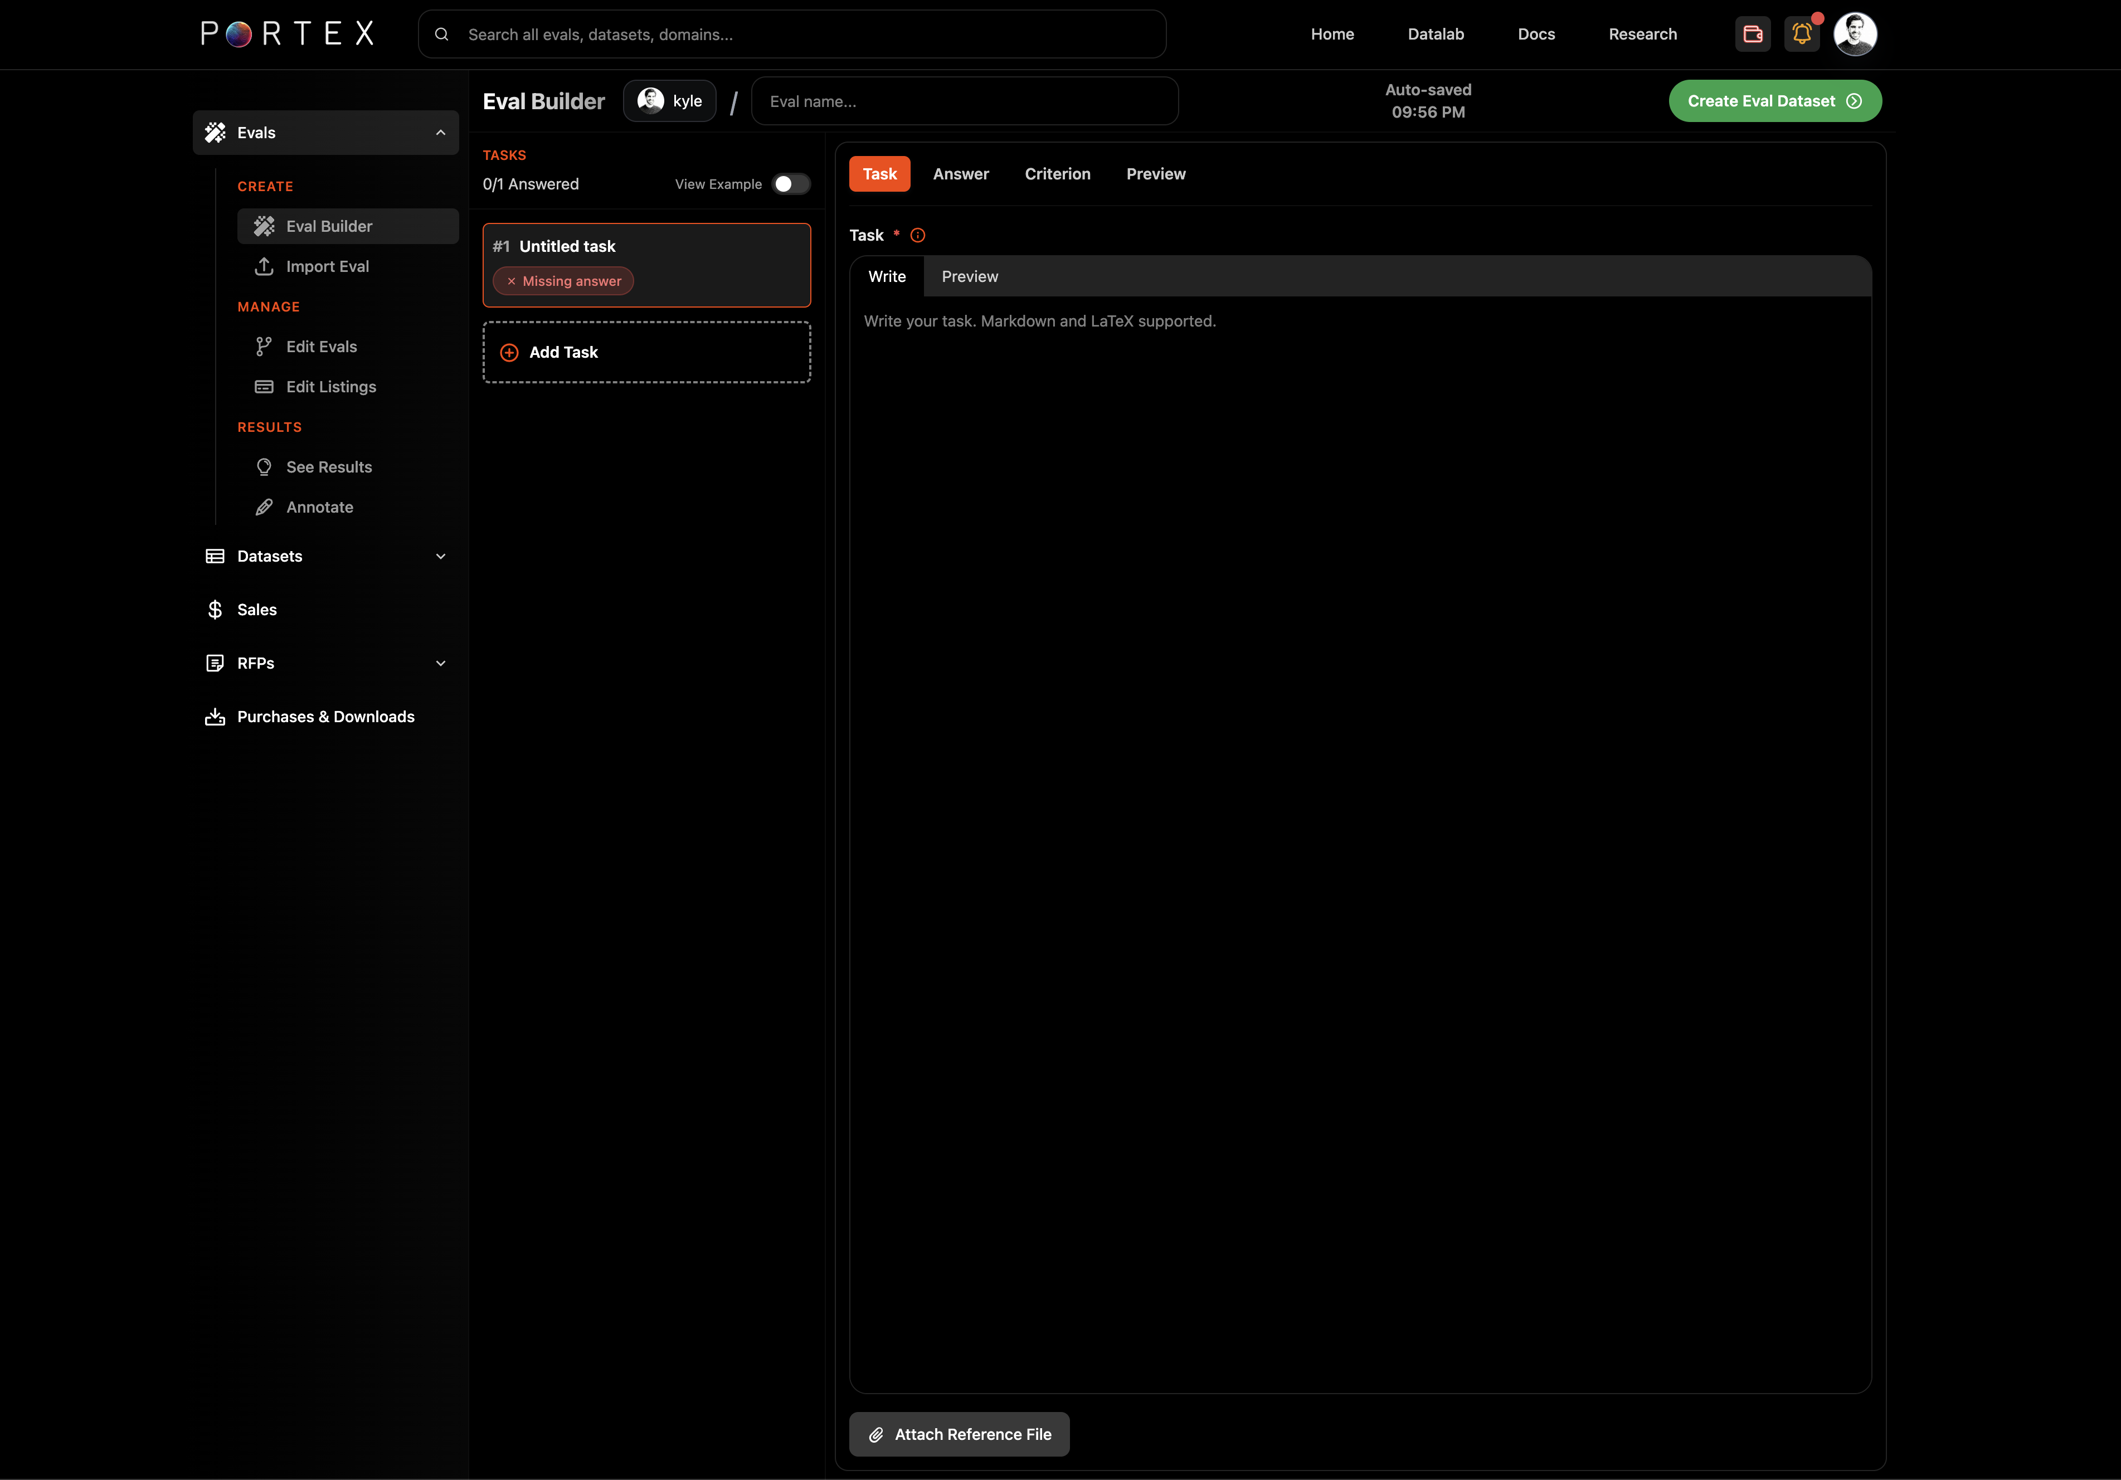Click the Eval name input field
The image size is (2121, 1480).
[964, 101]
